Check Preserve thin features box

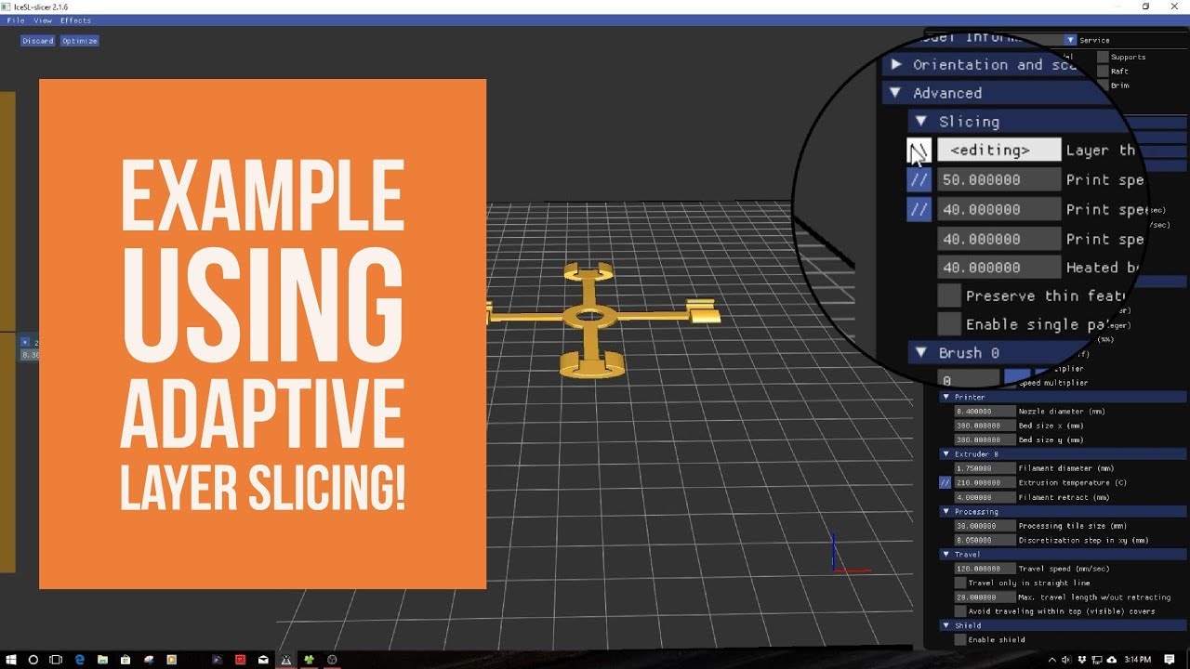pos(949,295)
